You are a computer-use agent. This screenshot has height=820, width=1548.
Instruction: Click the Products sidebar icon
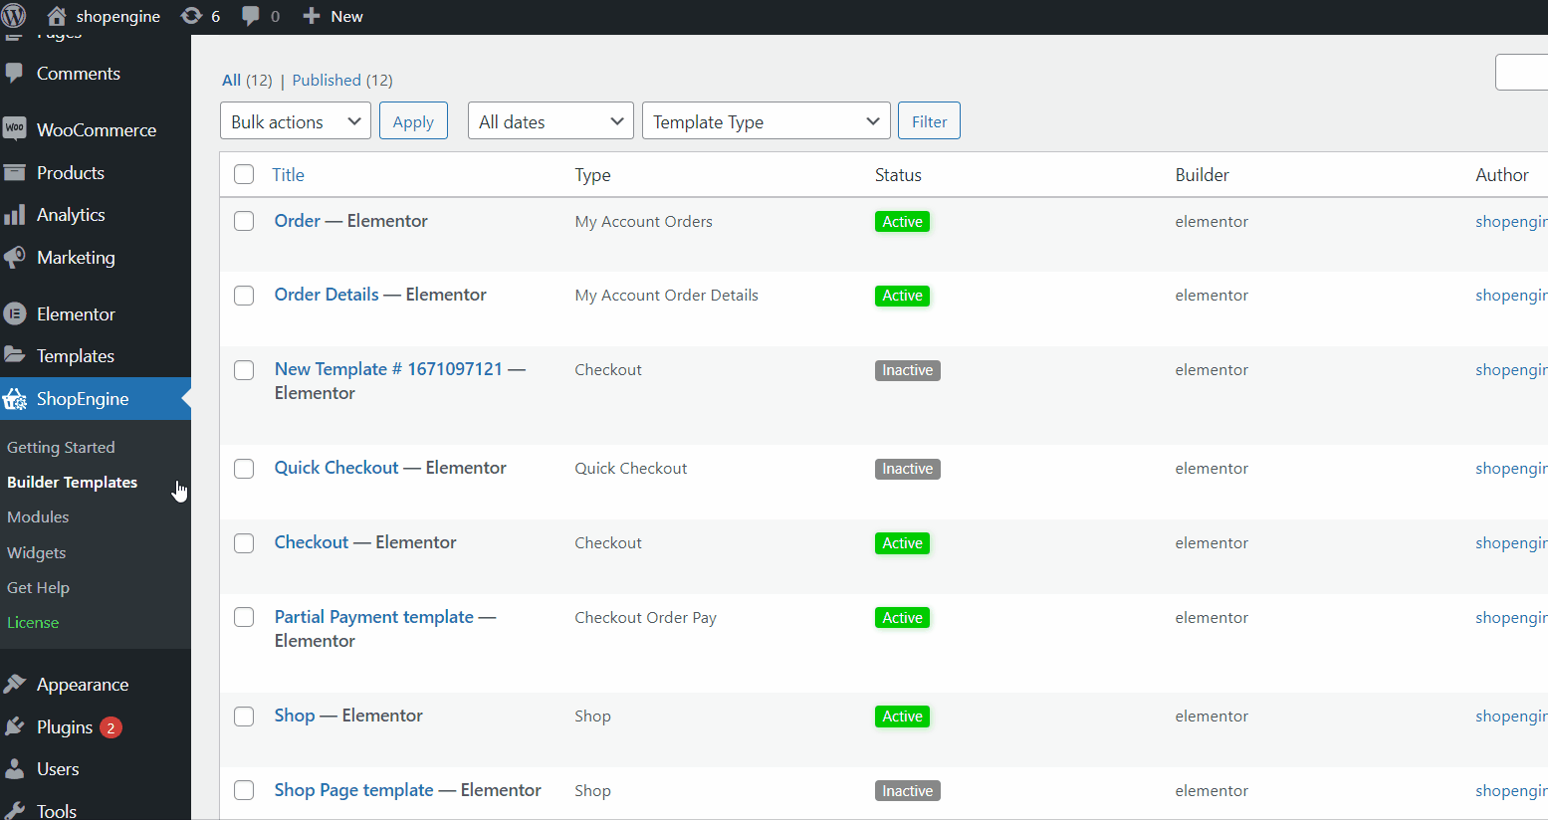(14, 172)
